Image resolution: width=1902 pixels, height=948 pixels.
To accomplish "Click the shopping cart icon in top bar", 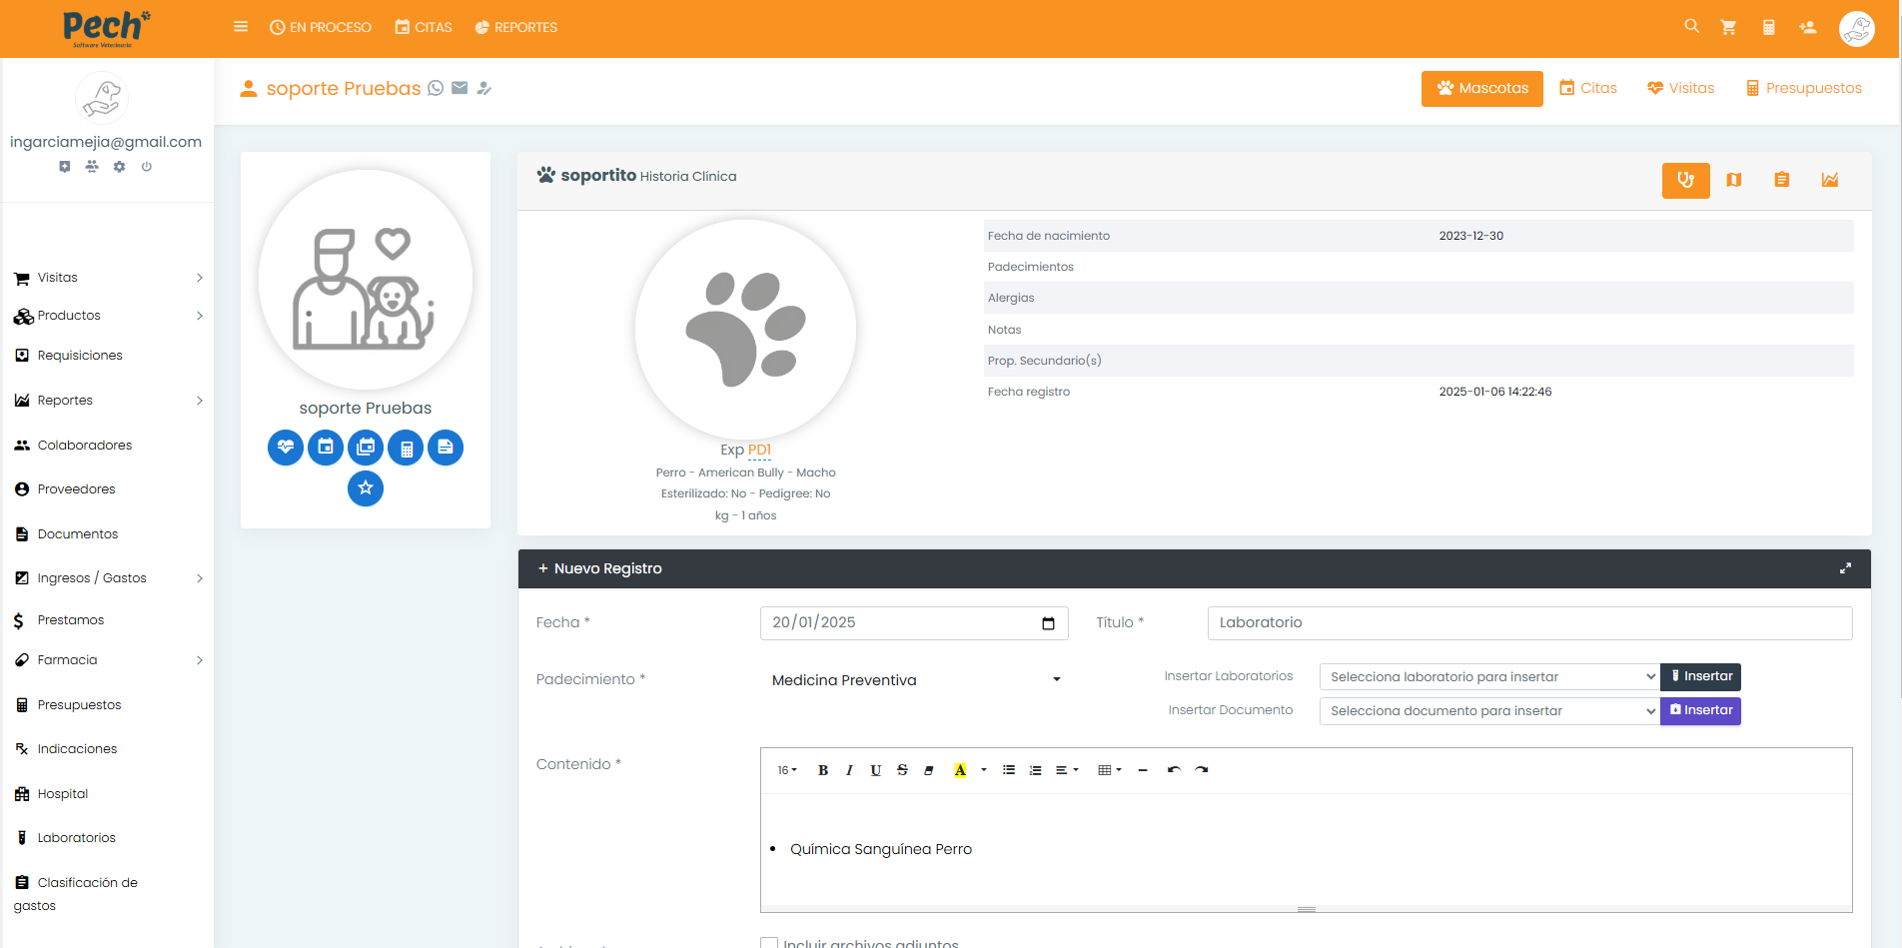I will 1728,27.
